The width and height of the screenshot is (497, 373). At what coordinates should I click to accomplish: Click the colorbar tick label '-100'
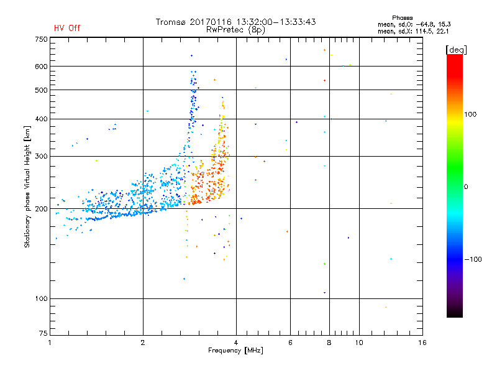click(x=473, y=259)
